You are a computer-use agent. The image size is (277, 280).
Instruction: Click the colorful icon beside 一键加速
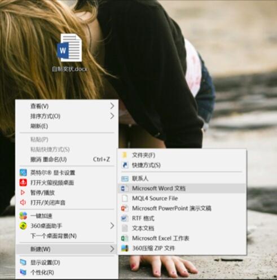23,216
